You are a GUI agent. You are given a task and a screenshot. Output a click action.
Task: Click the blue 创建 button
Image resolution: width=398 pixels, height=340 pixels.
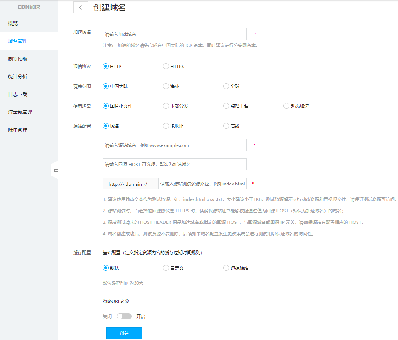coord(124,333)
